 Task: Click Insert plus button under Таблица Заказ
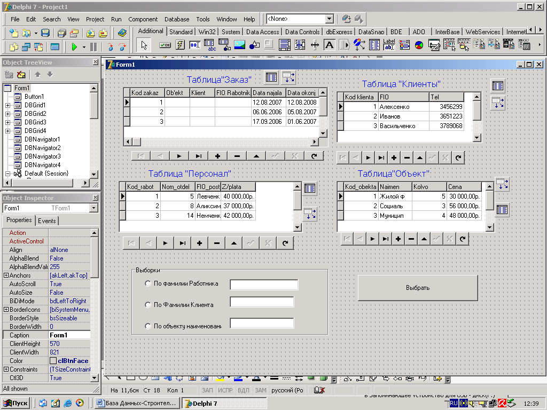point(217,156)
